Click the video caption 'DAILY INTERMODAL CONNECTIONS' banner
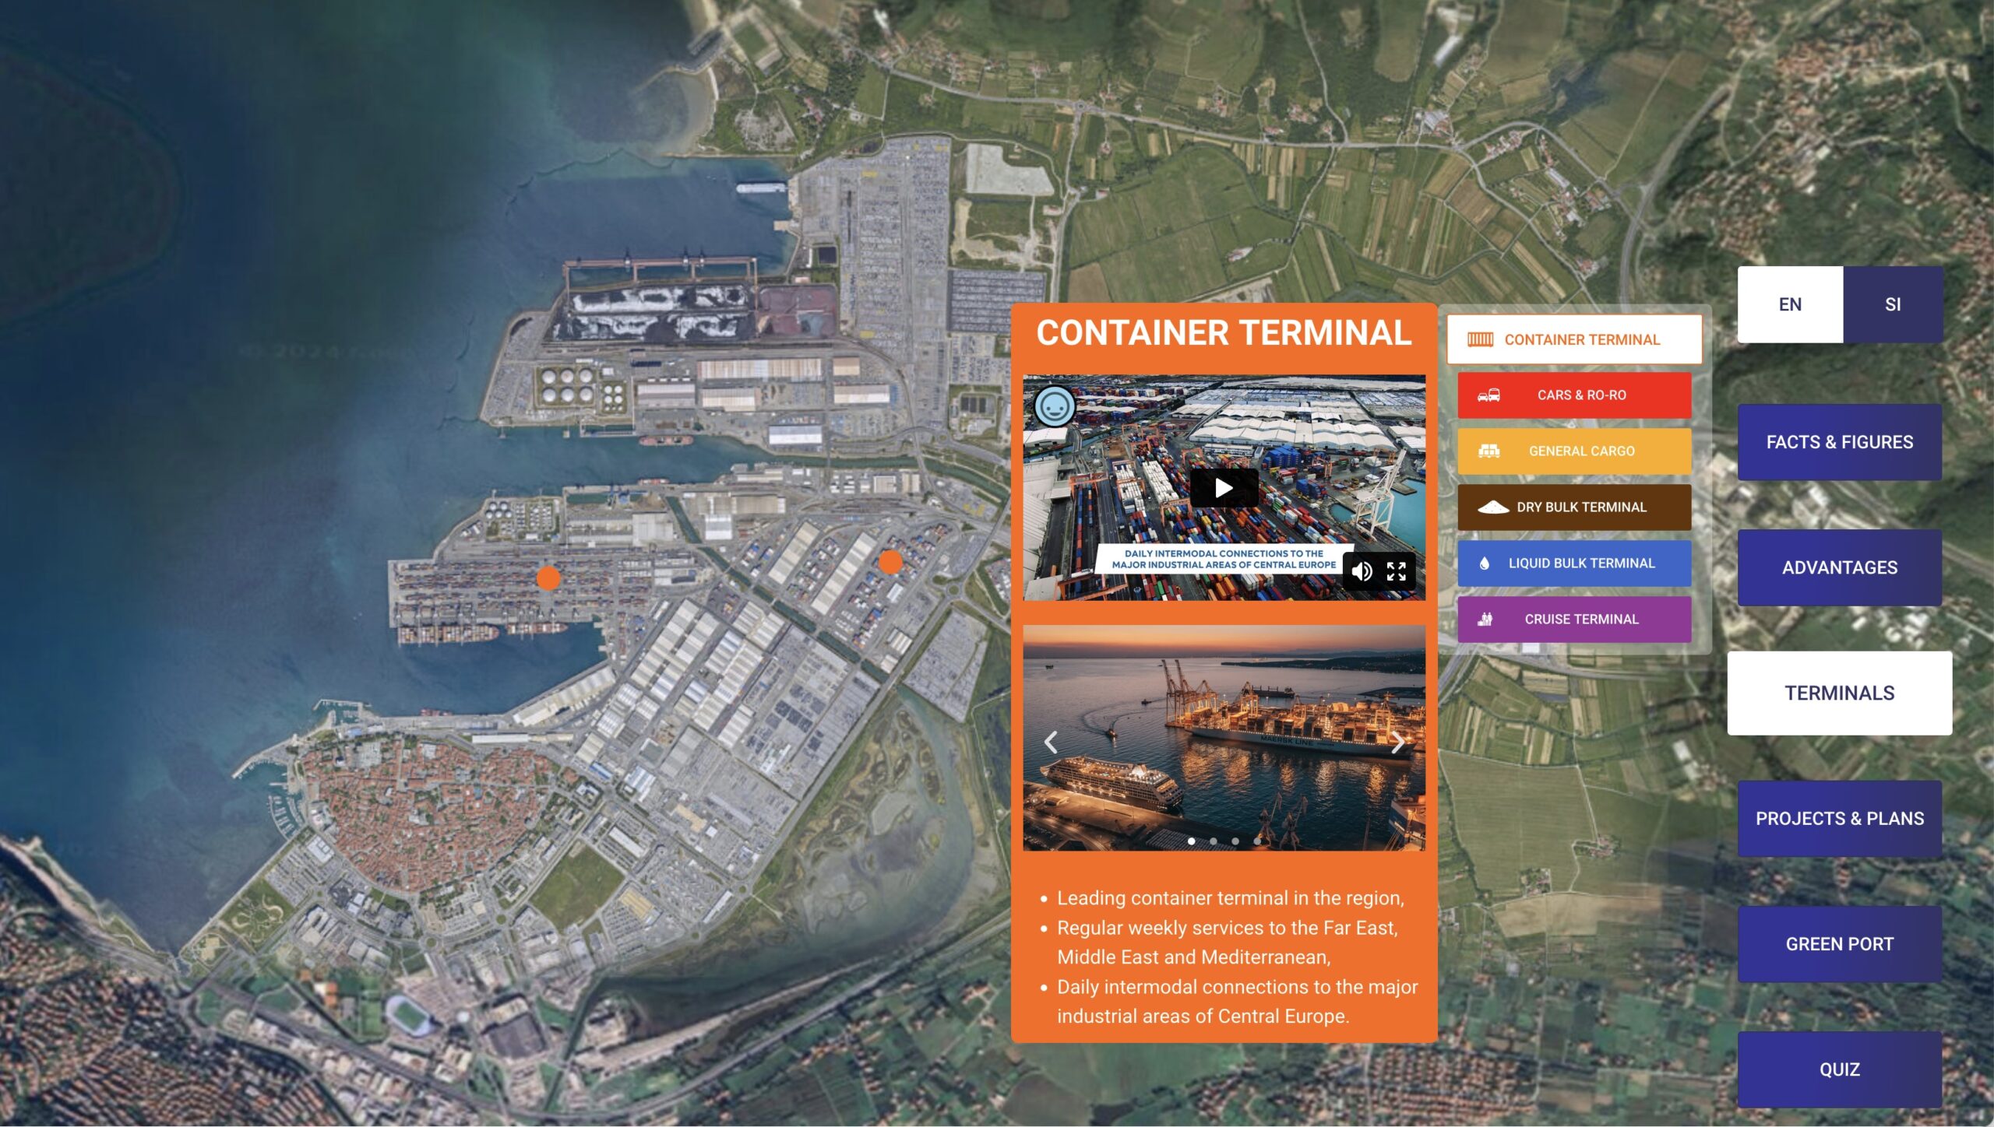The image size is (1994, 1127). pyautogui.click(x=1224, y=559)
